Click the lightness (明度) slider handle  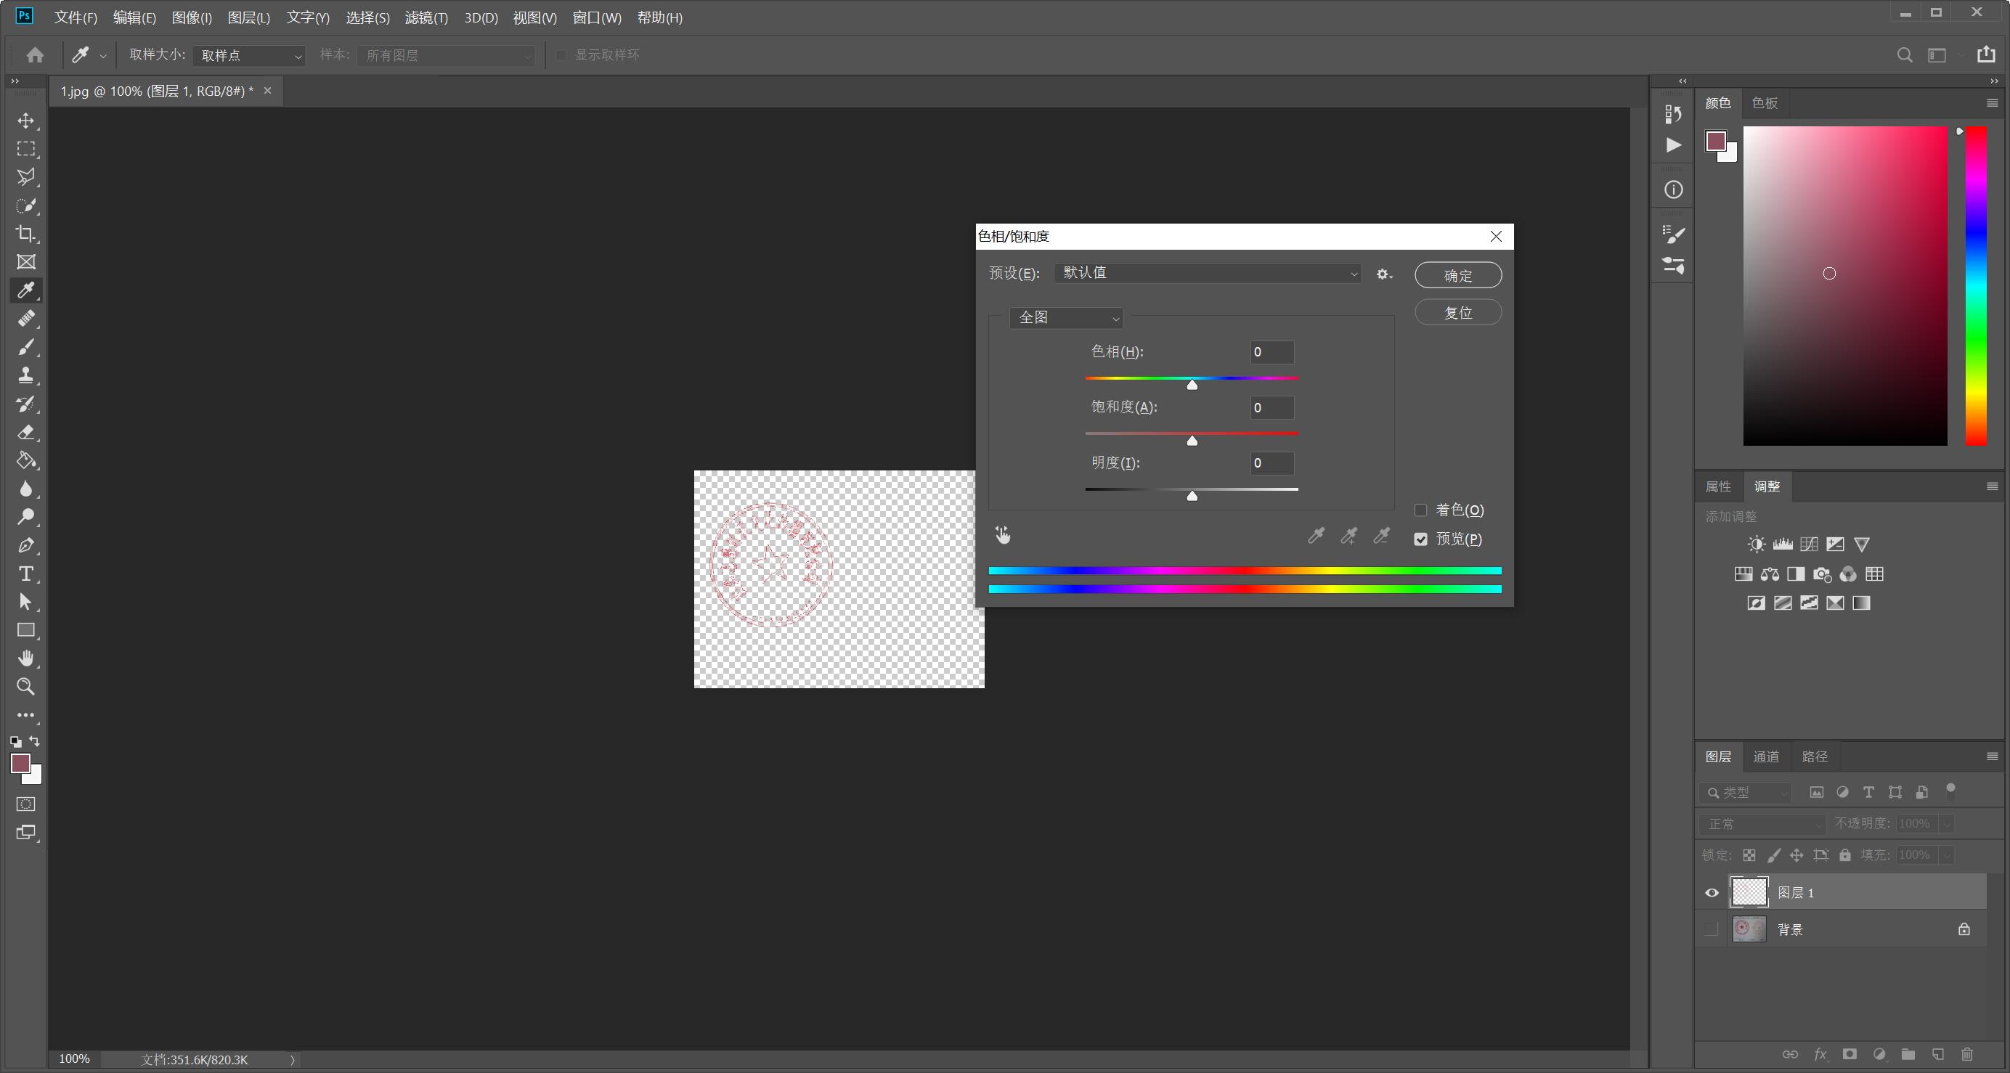point(1192,496)
